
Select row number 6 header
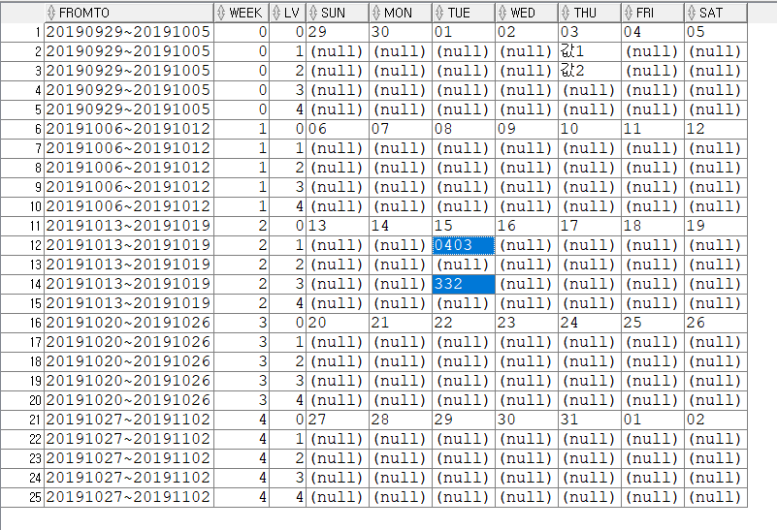pyautogui.click(x=22, y=129)
